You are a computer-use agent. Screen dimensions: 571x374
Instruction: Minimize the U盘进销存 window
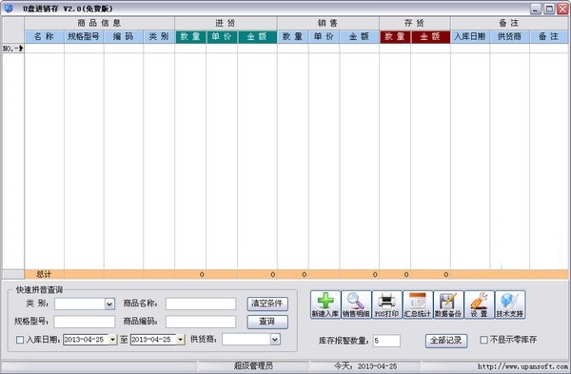click(536, 9)
